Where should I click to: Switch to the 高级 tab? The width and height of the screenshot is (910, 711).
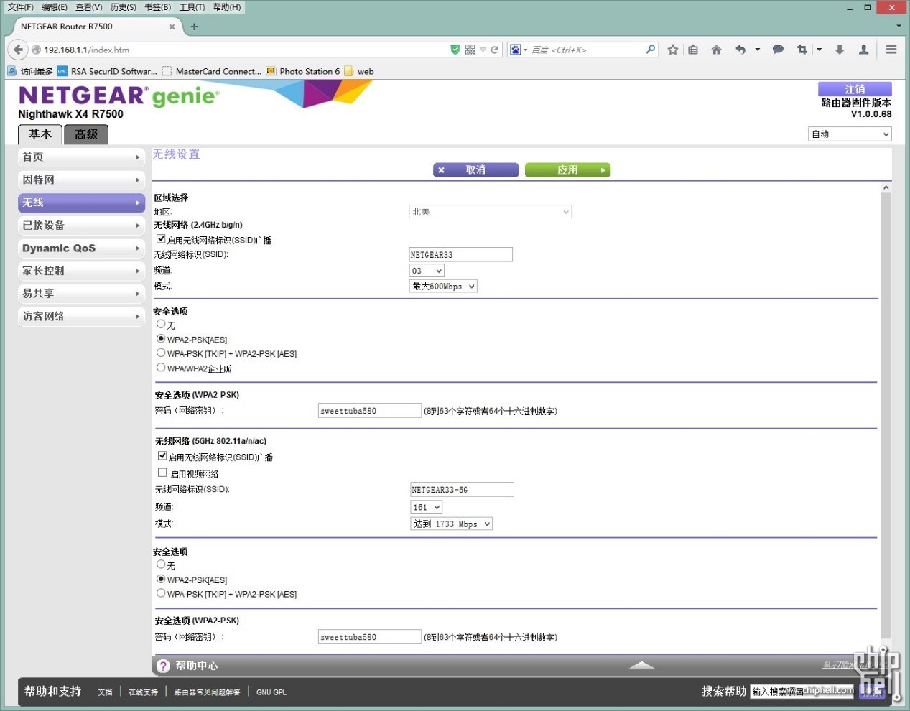pyautogui.click(x=86, y=134)
